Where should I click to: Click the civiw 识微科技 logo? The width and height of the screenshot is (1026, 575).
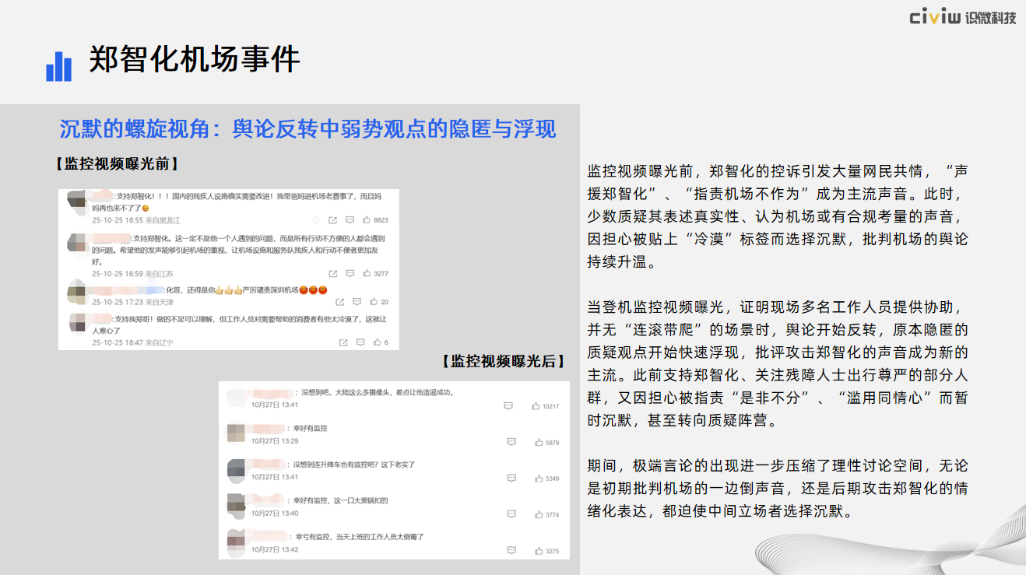(962, 17)
